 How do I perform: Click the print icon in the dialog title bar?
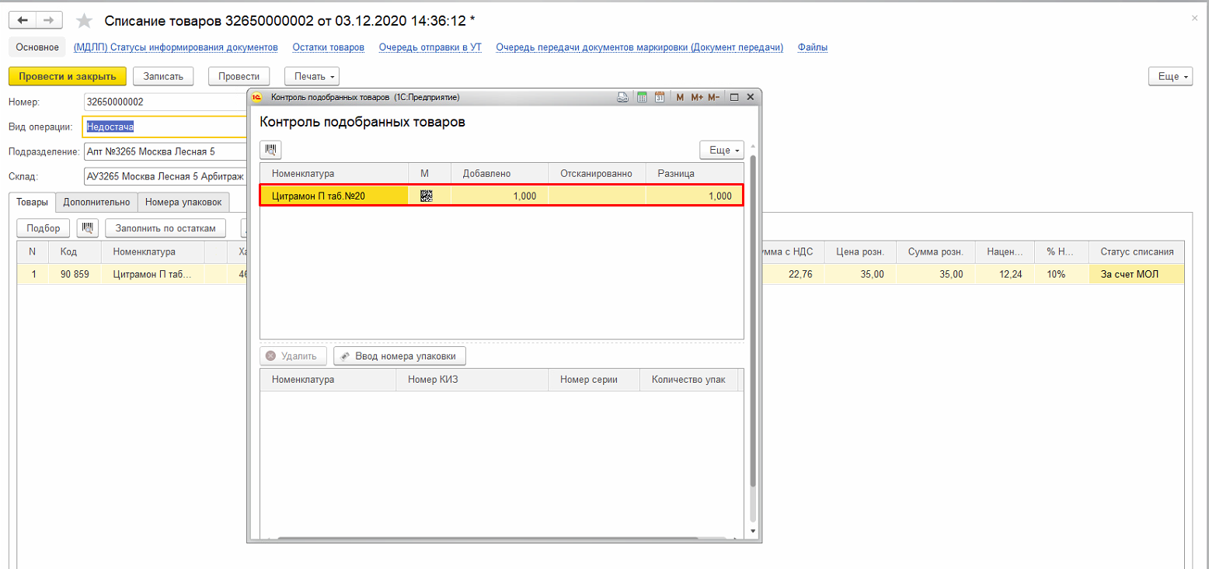point(622,97)
